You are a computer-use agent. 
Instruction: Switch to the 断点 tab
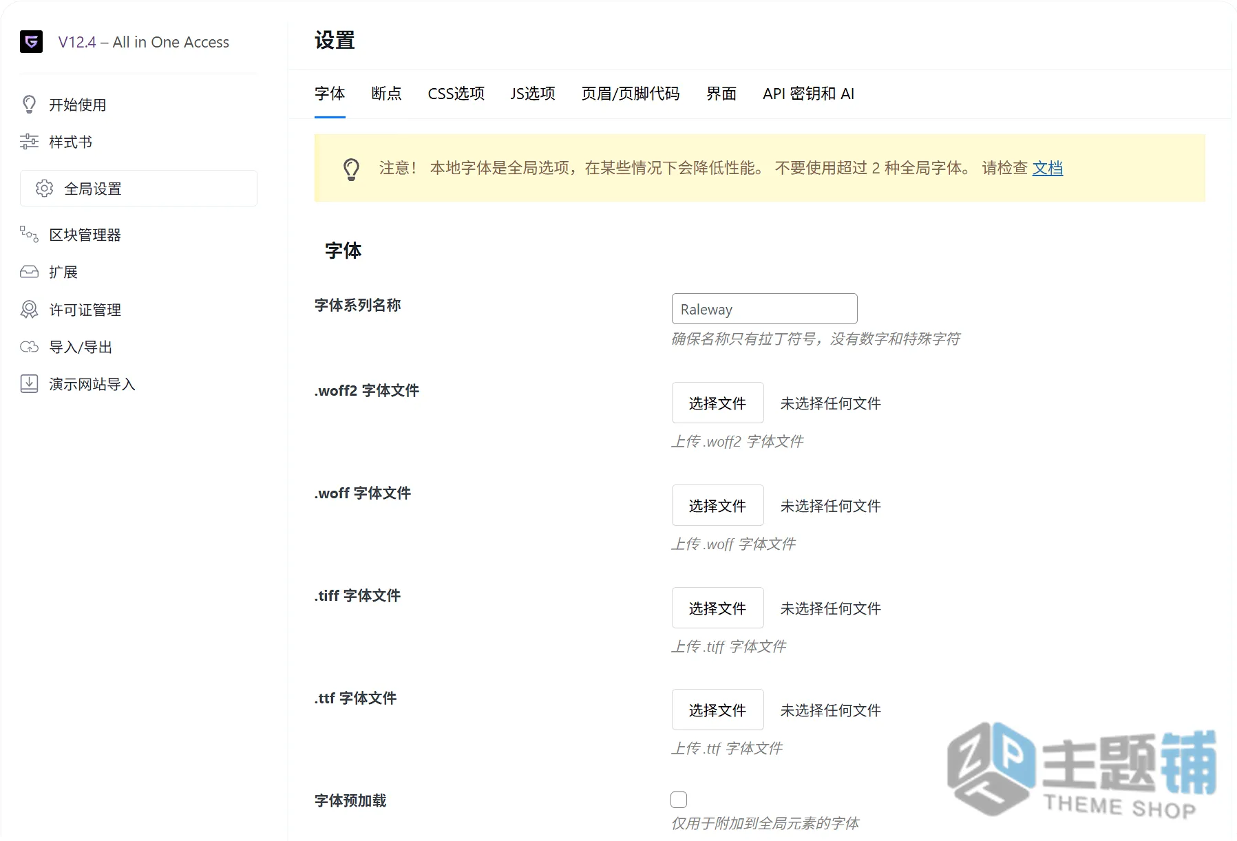click(x=386, y=94)
